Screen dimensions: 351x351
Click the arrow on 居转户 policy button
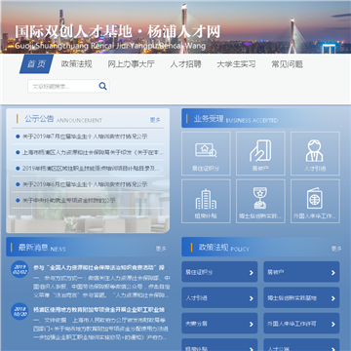point(332,272)
